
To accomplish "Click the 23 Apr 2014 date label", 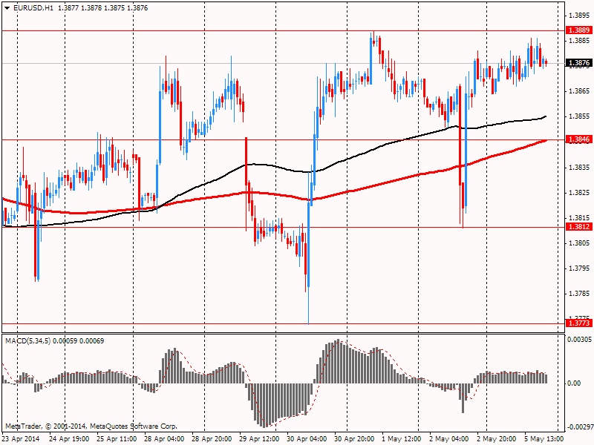I will pos(22,439).
